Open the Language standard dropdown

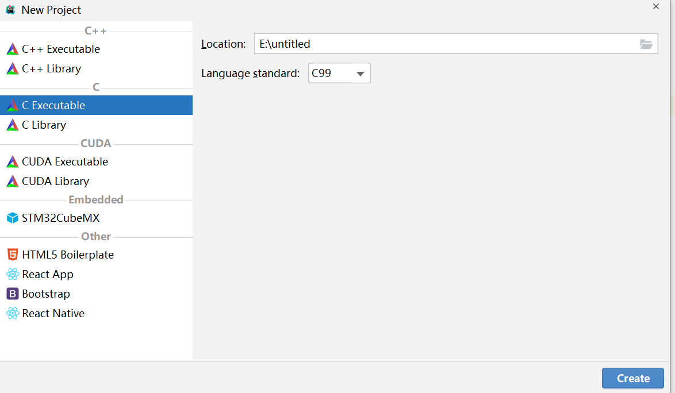click(339, 74)
